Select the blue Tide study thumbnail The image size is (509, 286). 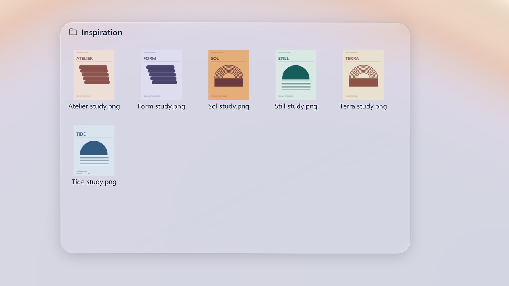pyautogui.click(x=94, y=150)
